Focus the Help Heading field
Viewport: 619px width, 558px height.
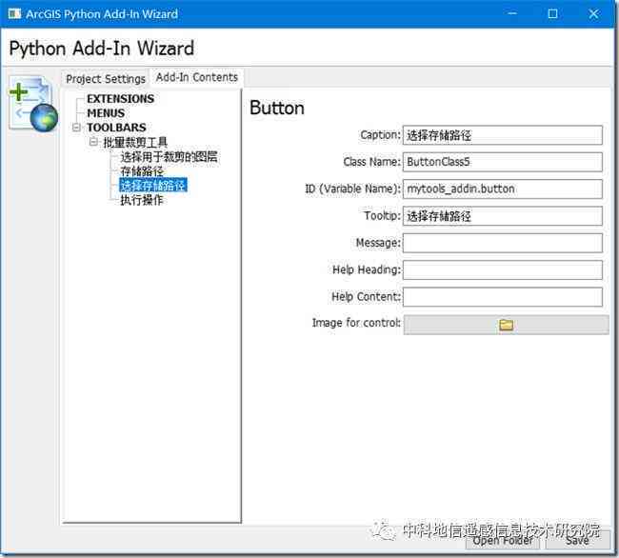pos(503,269)
